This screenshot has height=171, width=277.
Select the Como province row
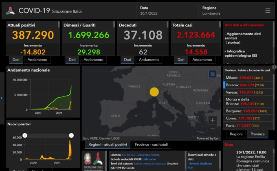tap(248, 118)
